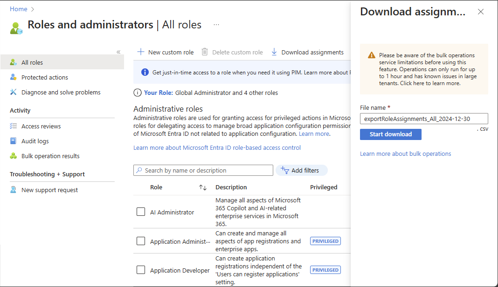Click the Download assignments arrow icon
This screenshot has height=287, width=498.
point(274,52)
